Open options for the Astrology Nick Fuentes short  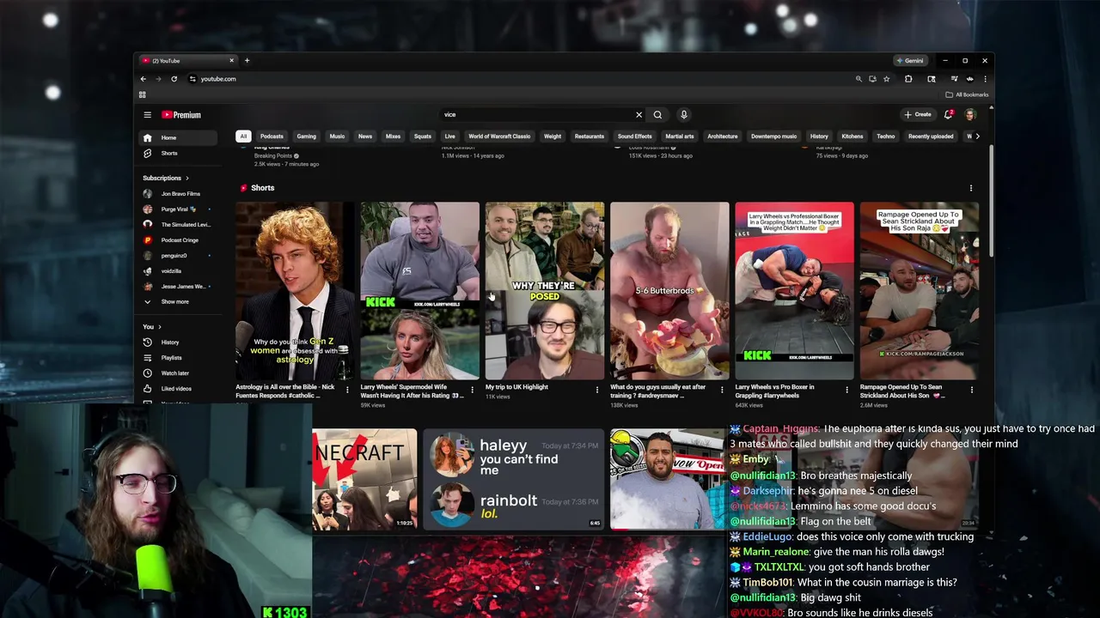[x=347, y=391]
